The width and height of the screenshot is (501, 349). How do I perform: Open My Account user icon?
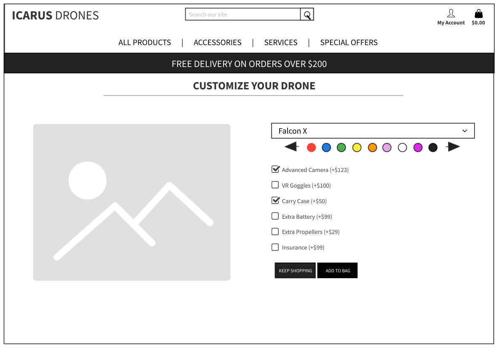[x=451, y=13]
